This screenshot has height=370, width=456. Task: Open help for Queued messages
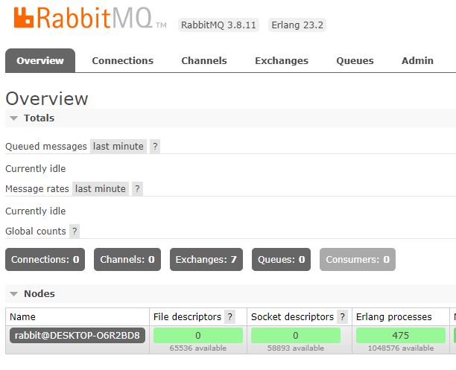pos(155,146)
